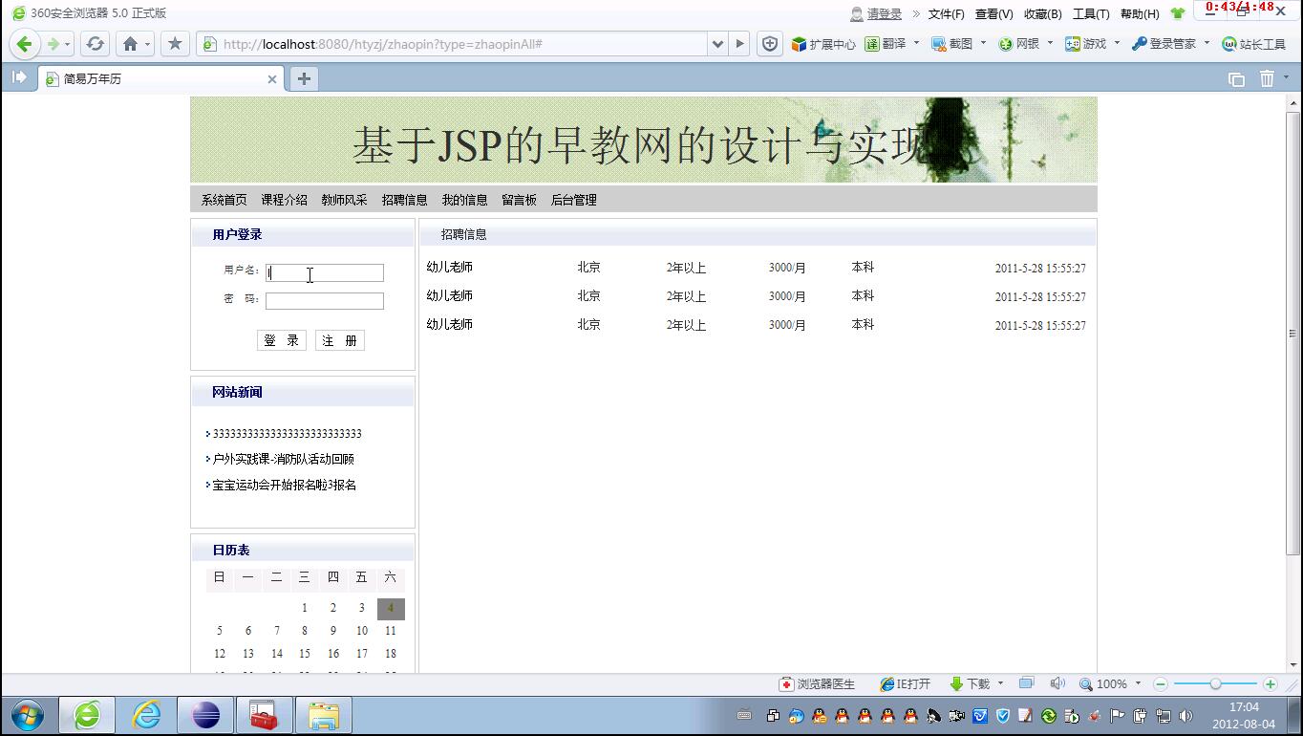Click the shield plus icon in toolbar
The image size is (1303, 736).
pyautogui.click(x=770, y=44)
